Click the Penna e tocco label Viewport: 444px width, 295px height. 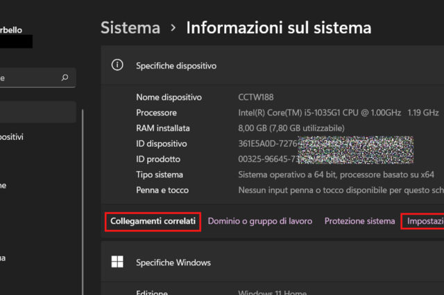162,190
